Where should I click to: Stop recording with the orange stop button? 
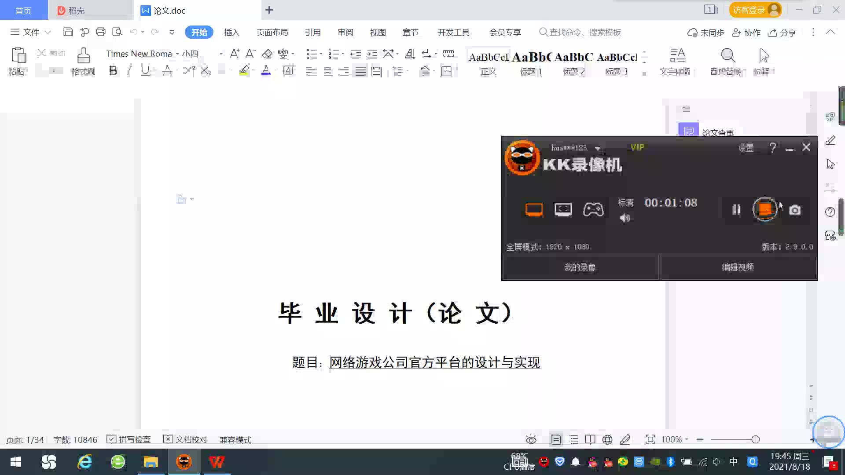pyautogui.click(x=765, y=209)
